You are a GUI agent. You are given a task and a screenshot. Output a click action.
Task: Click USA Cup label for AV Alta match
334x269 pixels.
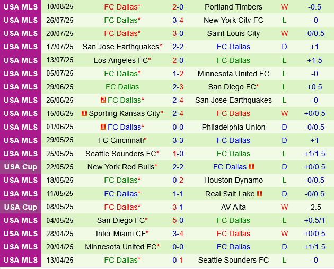(x=20, y=207)
